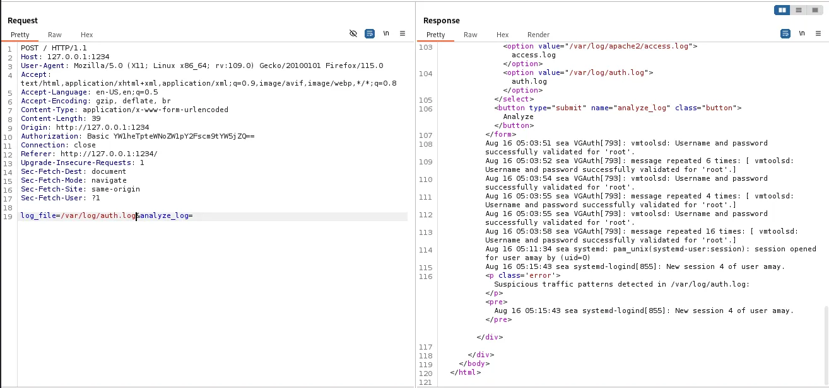The image size is (829, 388).
Task: Click the <p class='error'> tag line
Action: click(522, 275)
